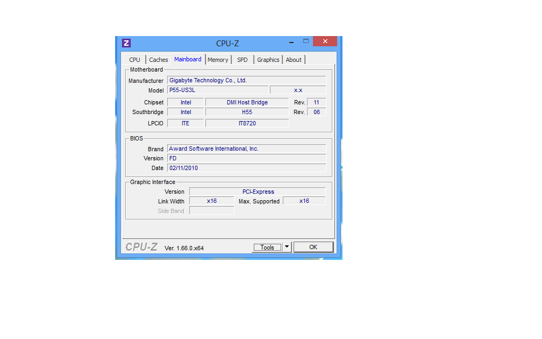
Task: Click the maximize window button
Action: click(306, 41)
